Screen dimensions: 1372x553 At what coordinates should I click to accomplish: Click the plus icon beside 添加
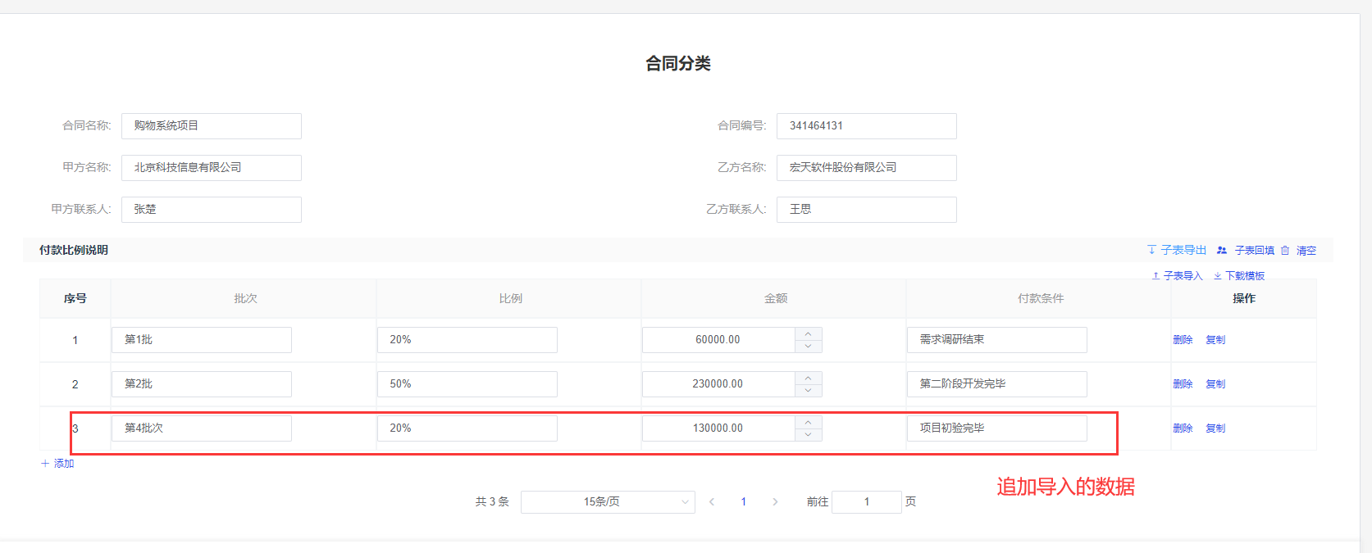(x=45, y=464)
